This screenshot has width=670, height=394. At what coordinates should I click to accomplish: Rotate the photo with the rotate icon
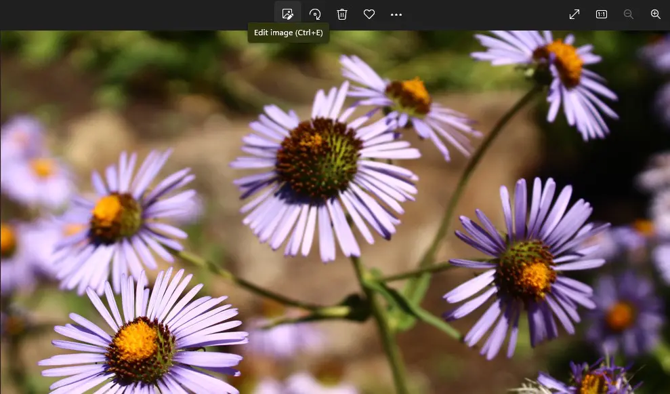[x=315, y=14]
